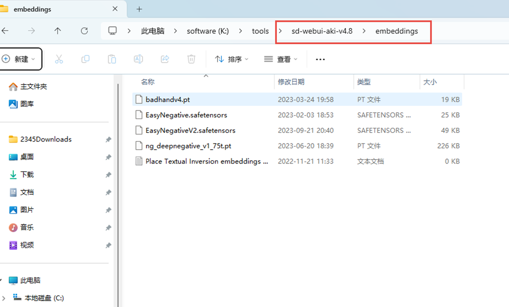Click the pin icon beside 桌面
This screenshot has height=307, width=509.
(x=108, y=157)
